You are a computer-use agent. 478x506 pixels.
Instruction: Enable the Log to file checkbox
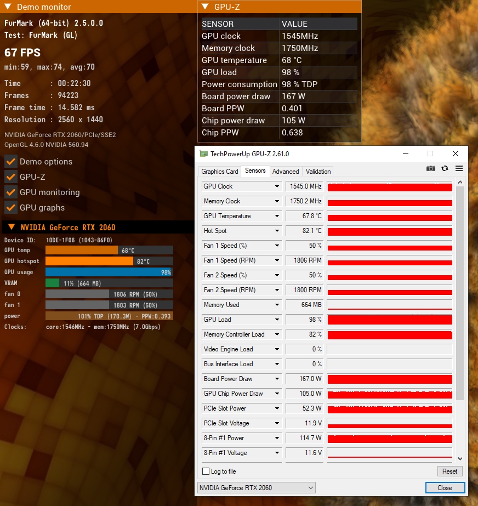[206, 471]
